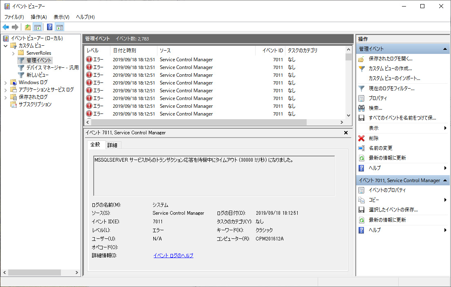Viewport: 451px width, 287px height.
Task: Select the 新しいビュー custom view
Action: coord(37,75)
